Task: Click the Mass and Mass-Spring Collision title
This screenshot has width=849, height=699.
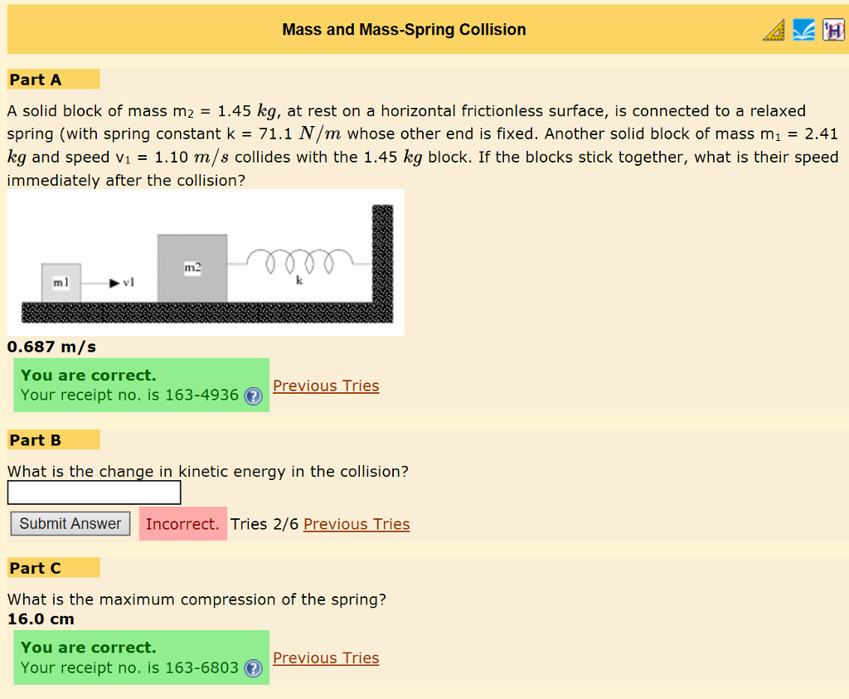Action: (x=404, y=29)
